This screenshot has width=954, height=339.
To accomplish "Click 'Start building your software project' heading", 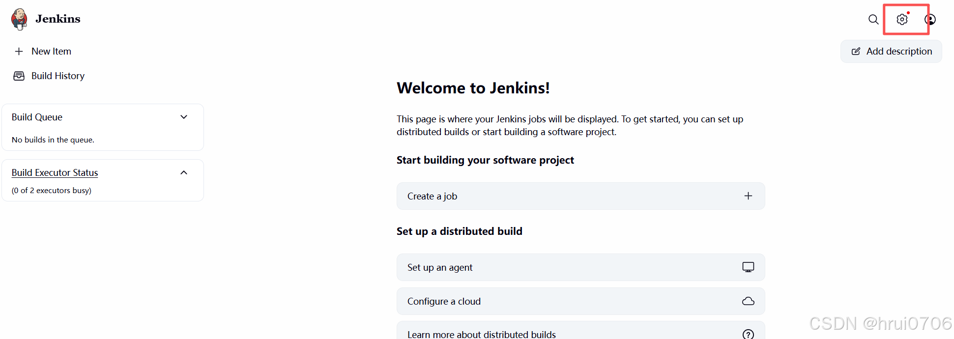I will [485, 160].
